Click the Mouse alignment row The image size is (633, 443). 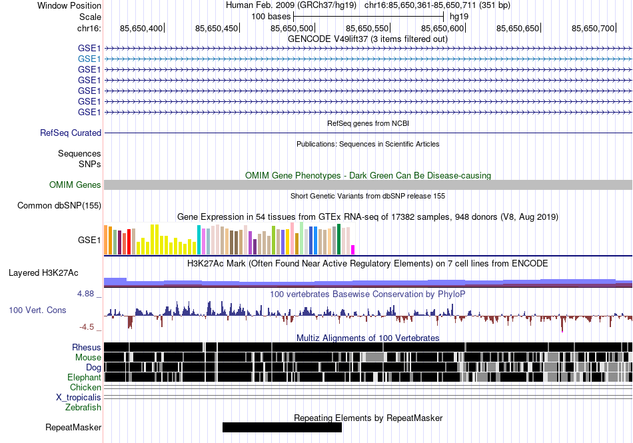tap(368, 357)
